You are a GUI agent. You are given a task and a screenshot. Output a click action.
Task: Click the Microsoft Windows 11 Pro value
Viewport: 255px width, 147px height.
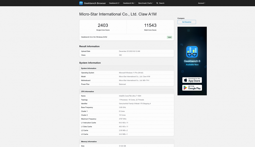pos(131,73)
